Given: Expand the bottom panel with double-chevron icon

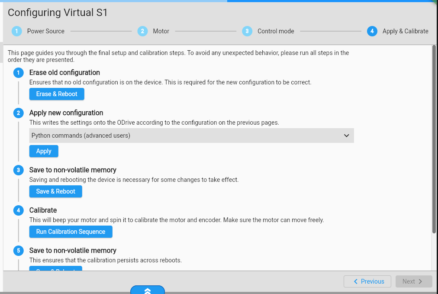Looking at the screenshot, I should point(148,290).
